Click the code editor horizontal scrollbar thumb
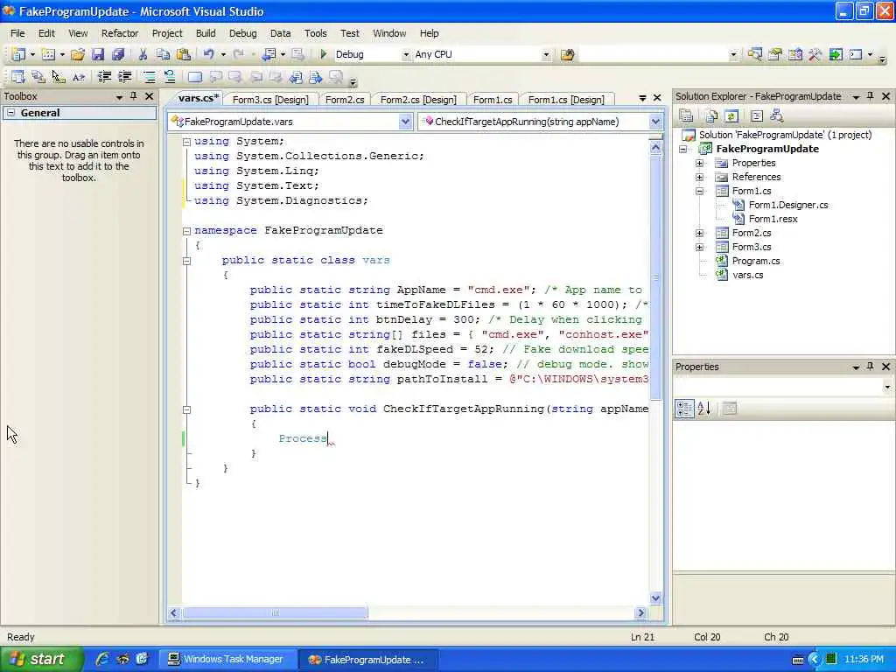The image size is (896, 672). coord(275,612)
